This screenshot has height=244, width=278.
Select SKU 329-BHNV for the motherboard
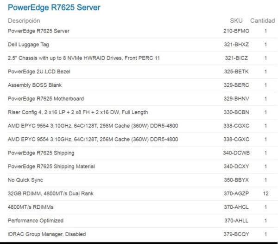236,99
